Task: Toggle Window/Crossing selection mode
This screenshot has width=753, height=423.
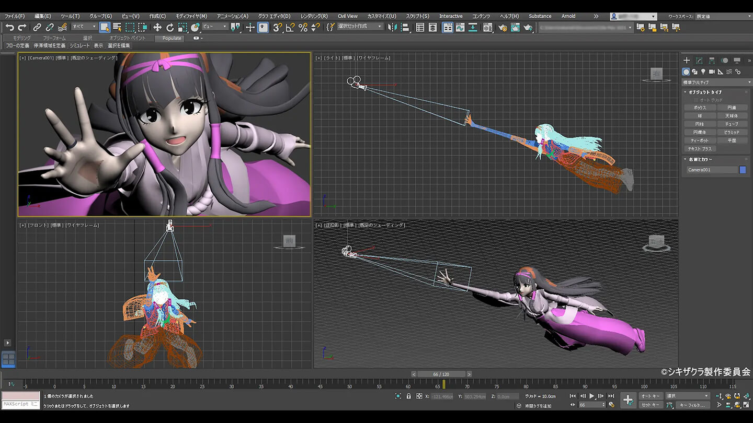Action: coord(142,27)
